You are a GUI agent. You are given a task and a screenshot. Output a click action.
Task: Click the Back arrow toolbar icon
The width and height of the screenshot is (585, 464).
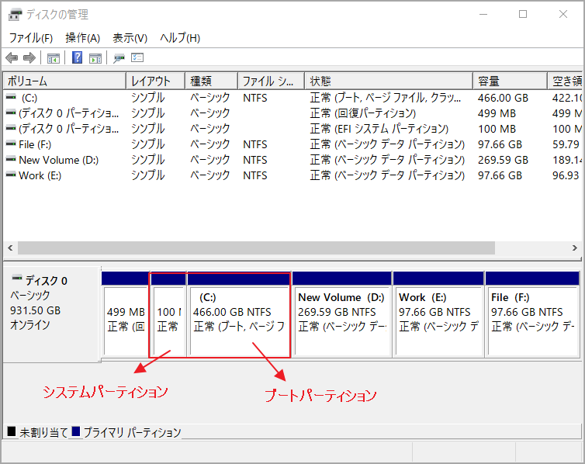coord(12,58)
